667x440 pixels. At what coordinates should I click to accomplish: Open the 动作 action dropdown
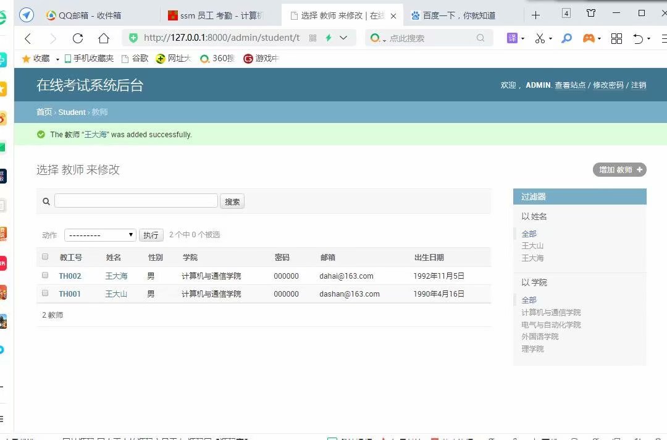(100, 235)
